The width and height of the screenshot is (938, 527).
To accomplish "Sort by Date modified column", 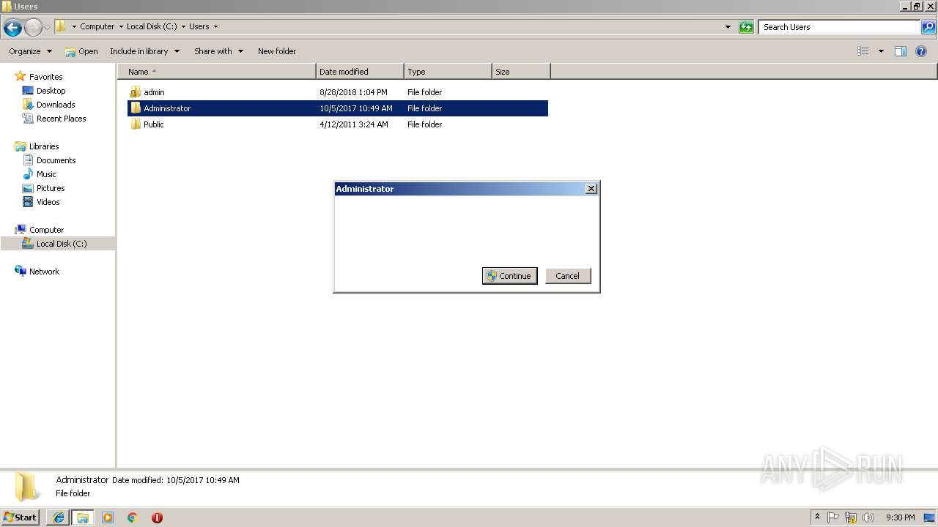I will click(x=360, y=72).
